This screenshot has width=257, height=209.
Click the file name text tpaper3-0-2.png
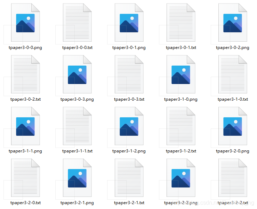tap(232, 48)
